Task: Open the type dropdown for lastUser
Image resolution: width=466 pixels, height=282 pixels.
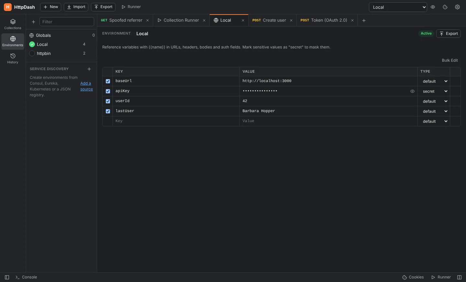Action: click(x=434, y=111)
